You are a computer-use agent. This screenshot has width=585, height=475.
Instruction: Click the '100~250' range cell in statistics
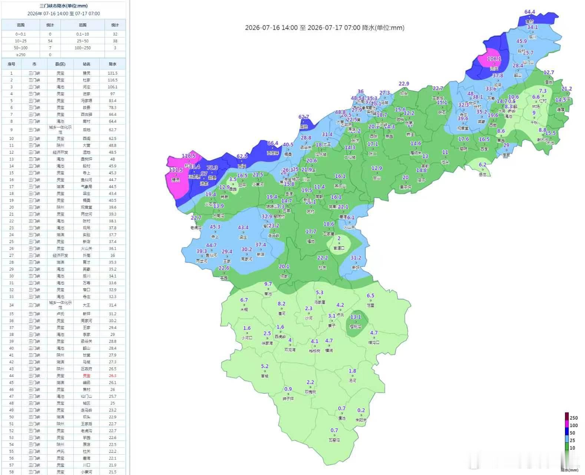(x=83, y=48)
